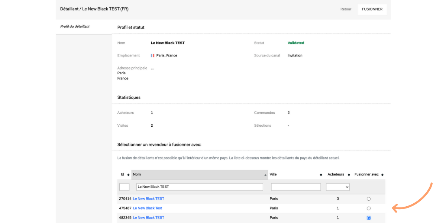The image size is (446, 223).
Task: Open retailer link Le New Black Test 475487
Action: tap(148, 209)
